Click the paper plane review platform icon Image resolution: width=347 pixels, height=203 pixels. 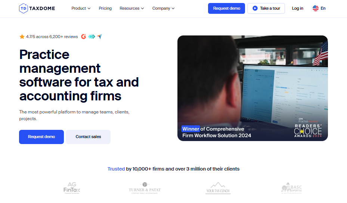[99, 37]
